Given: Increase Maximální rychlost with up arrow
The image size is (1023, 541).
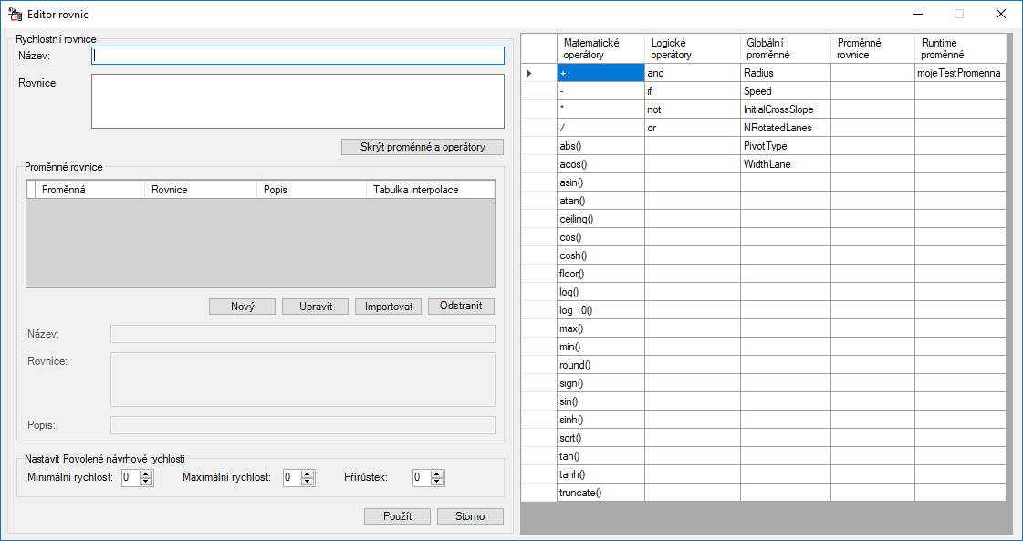Looking at the screenshot, I should coord(308,473).
